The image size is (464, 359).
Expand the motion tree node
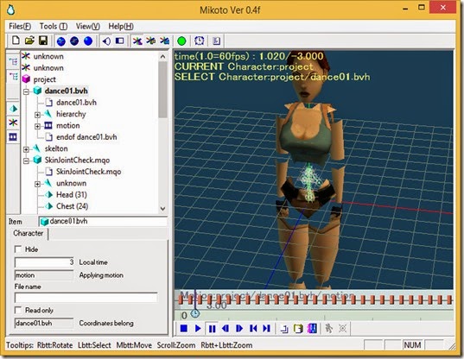point(37,126)
